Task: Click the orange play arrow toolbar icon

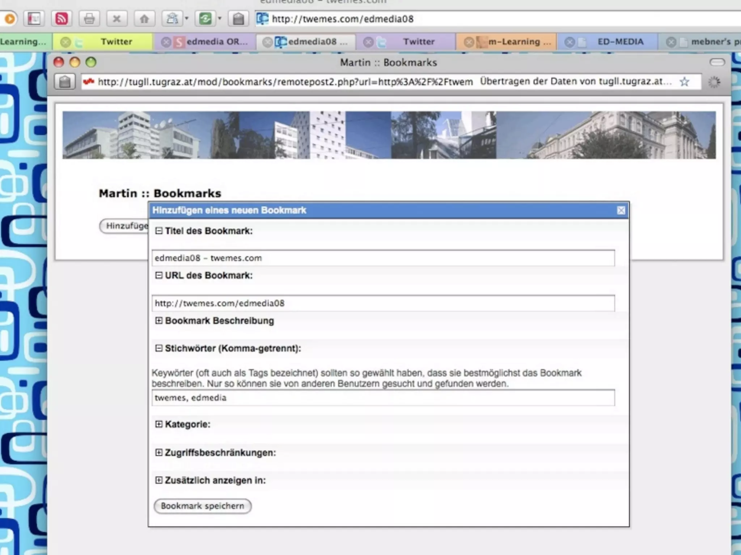Action: point(10,18)
